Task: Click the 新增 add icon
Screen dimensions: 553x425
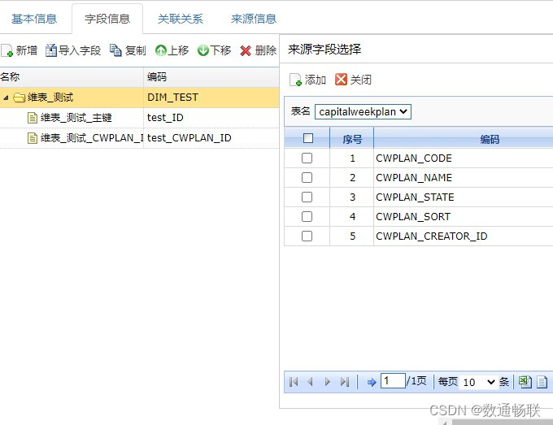Action: coord(7,50)
